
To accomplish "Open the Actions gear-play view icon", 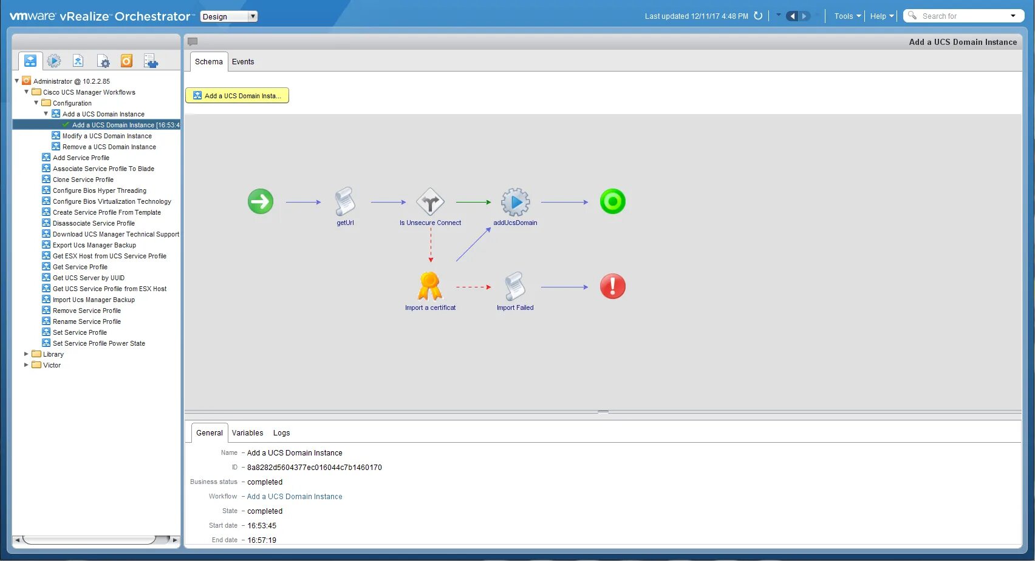I will click(x=54, y=61).
